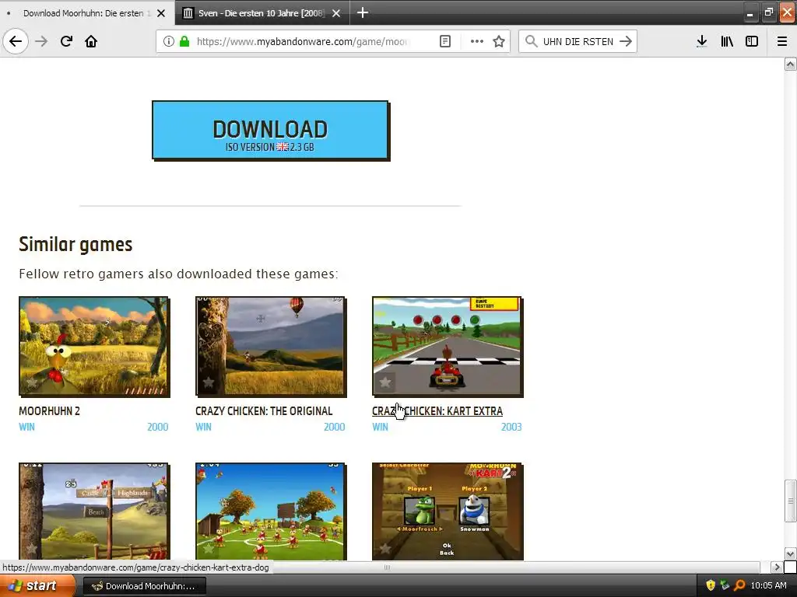Click WIN platform under Crazy Chicken: The Original

coord(203,427)
